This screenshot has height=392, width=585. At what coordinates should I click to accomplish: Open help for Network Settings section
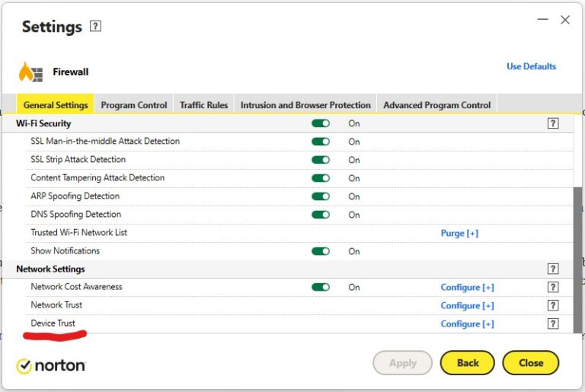553,269
